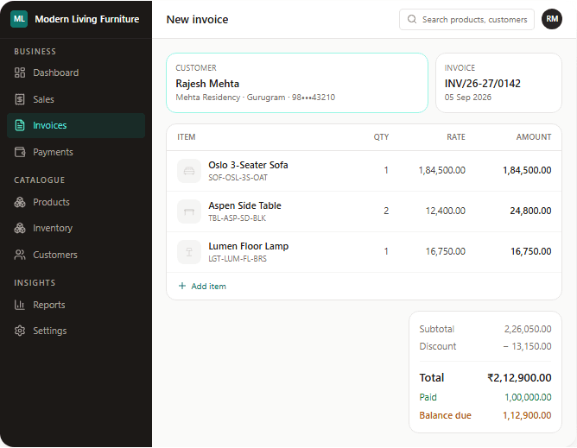Click the Oslo 3-Seater Sofa item name

[248, 165]
